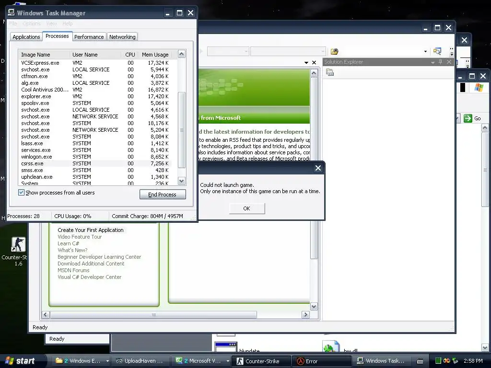Viewport: 491px width, 368px height.
Task: Open the Help menu in Task Manager
Action: pyautogui.click(x=67, y=23)
